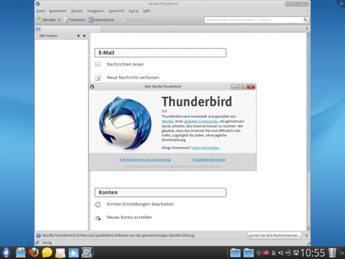
Task: Click the status bar activity icon near Fertig
Action: (x=37, y=243)
